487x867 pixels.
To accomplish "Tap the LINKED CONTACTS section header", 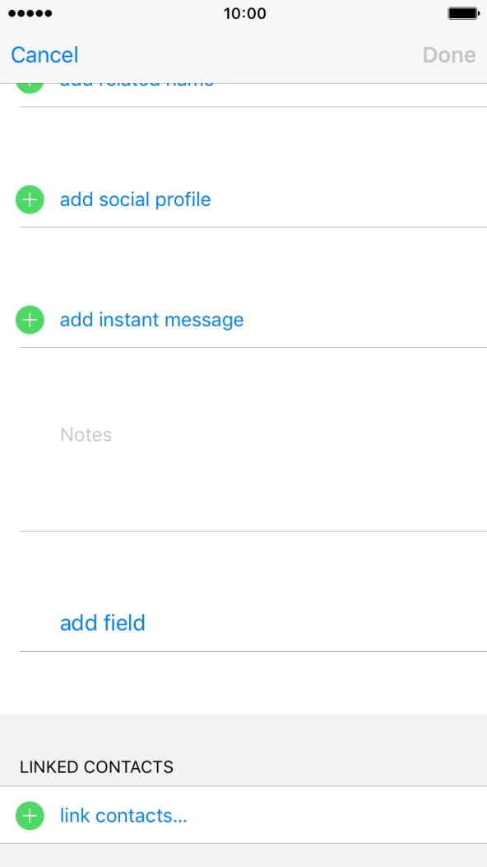I will pos(96,767).
